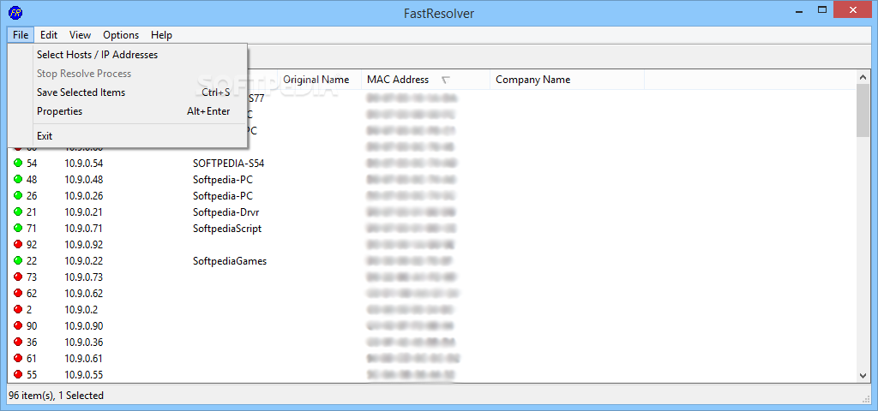Open the Options menu
The width and height of the screenshot is (878, 411).
(121, 34)
